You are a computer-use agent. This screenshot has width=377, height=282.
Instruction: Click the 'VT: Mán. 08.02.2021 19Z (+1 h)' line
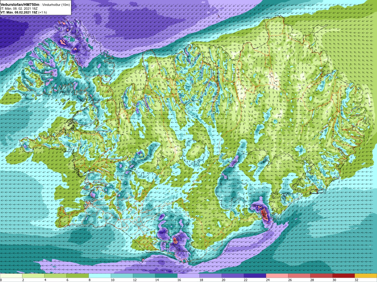pos(24,12)
